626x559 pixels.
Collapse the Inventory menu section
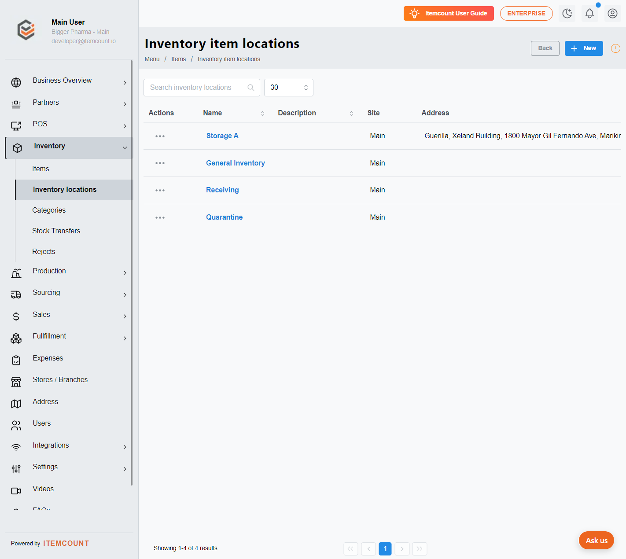[69, 148]
